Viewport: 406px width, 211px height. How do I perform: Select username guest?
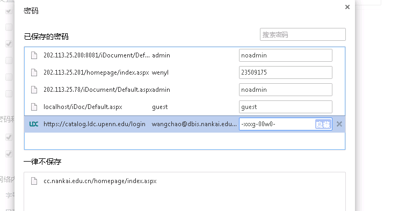pos(160,107)
